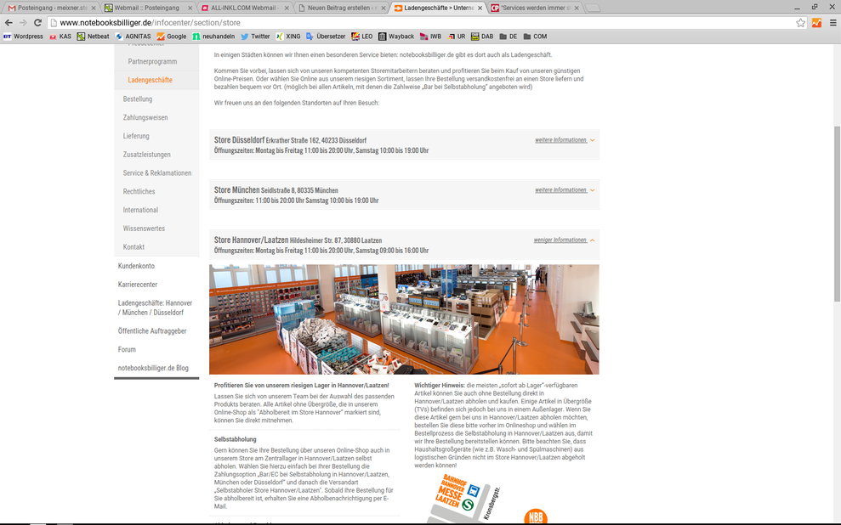
Task: Open the Twitter bookmark
Action: point(255,37)
